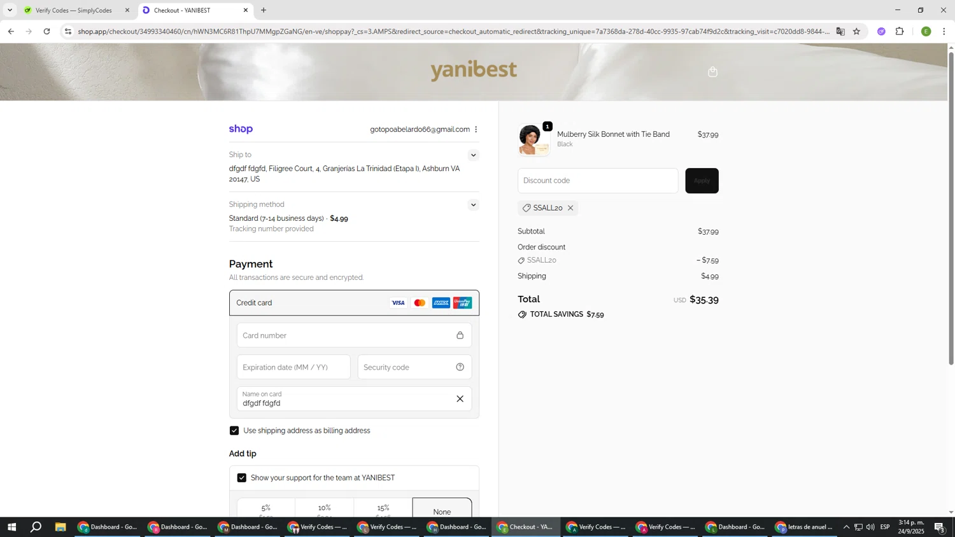Screen dimensions: 955x537
Task: Go back to previous page
Action: pos(11,31)
